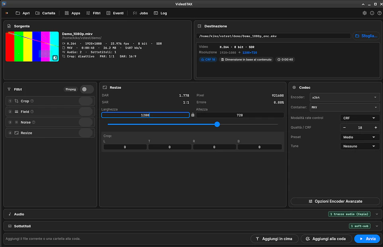Click the Crop L input field

coord(125,147)
